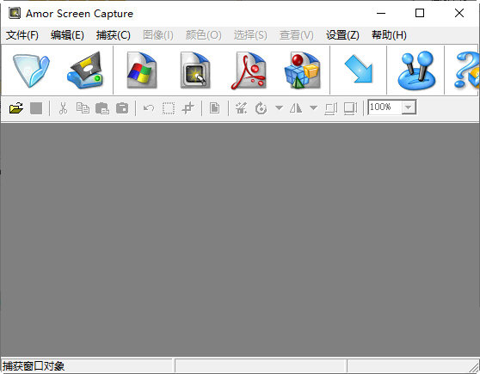Click the blue question mark help icon
The height and width of the screenshot is (374, 480).
466,71
